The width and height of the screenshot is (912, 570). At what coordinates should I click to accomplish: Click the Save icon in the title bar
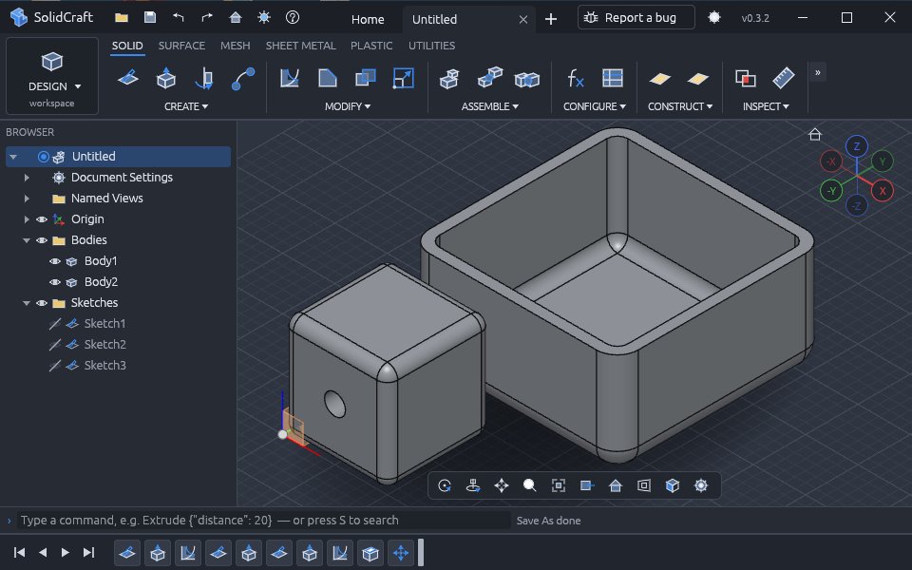pyautogui.click(x=150, y=17)
